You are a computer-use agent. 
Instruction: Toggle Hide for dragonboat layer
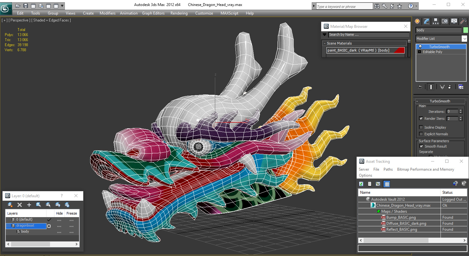click(x=59, y=226)
